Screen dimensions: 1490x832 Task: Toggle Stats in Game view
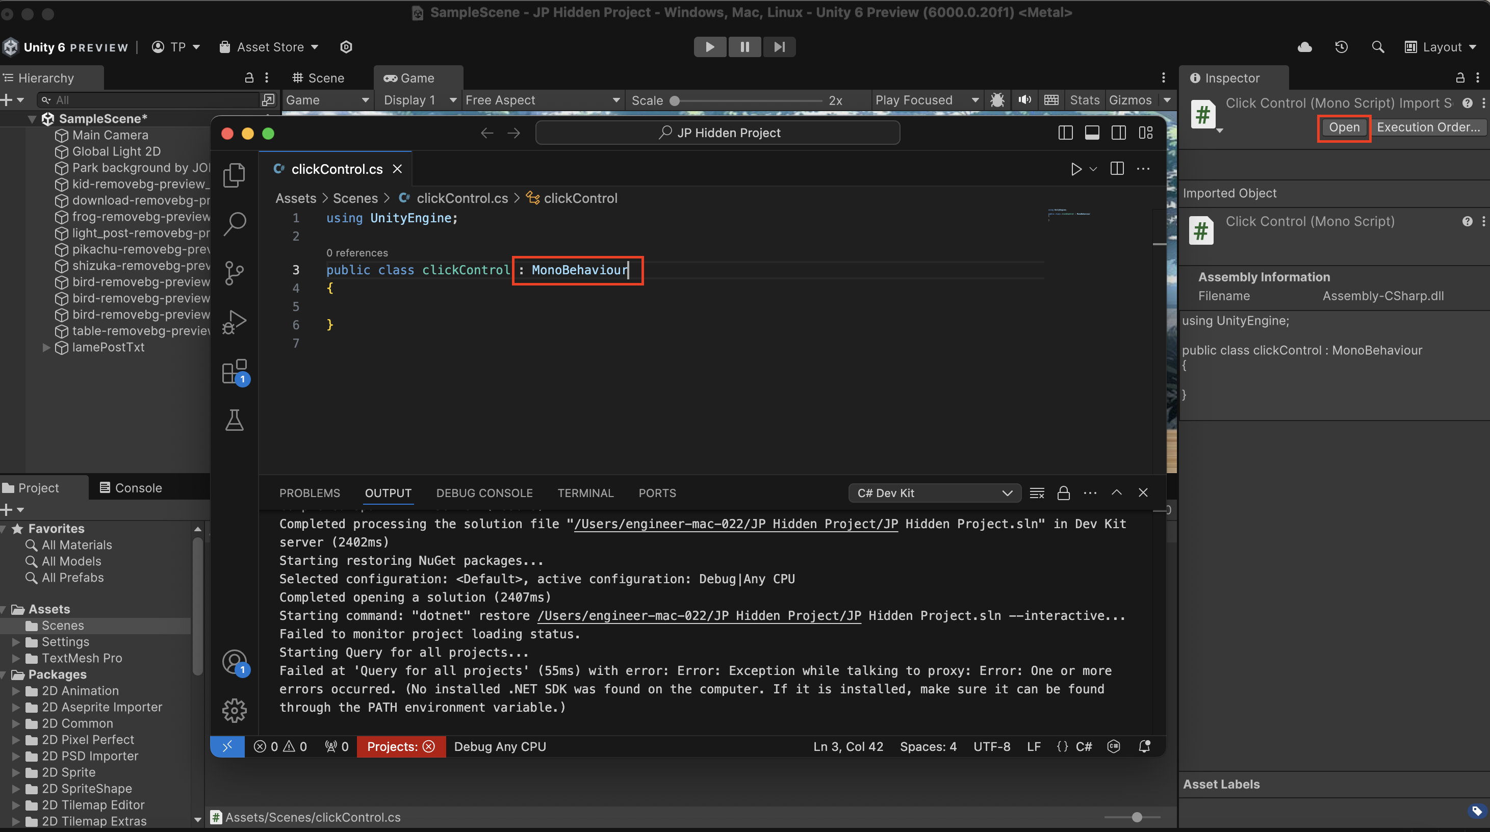pyautogui.click(x=1085, y=100)
